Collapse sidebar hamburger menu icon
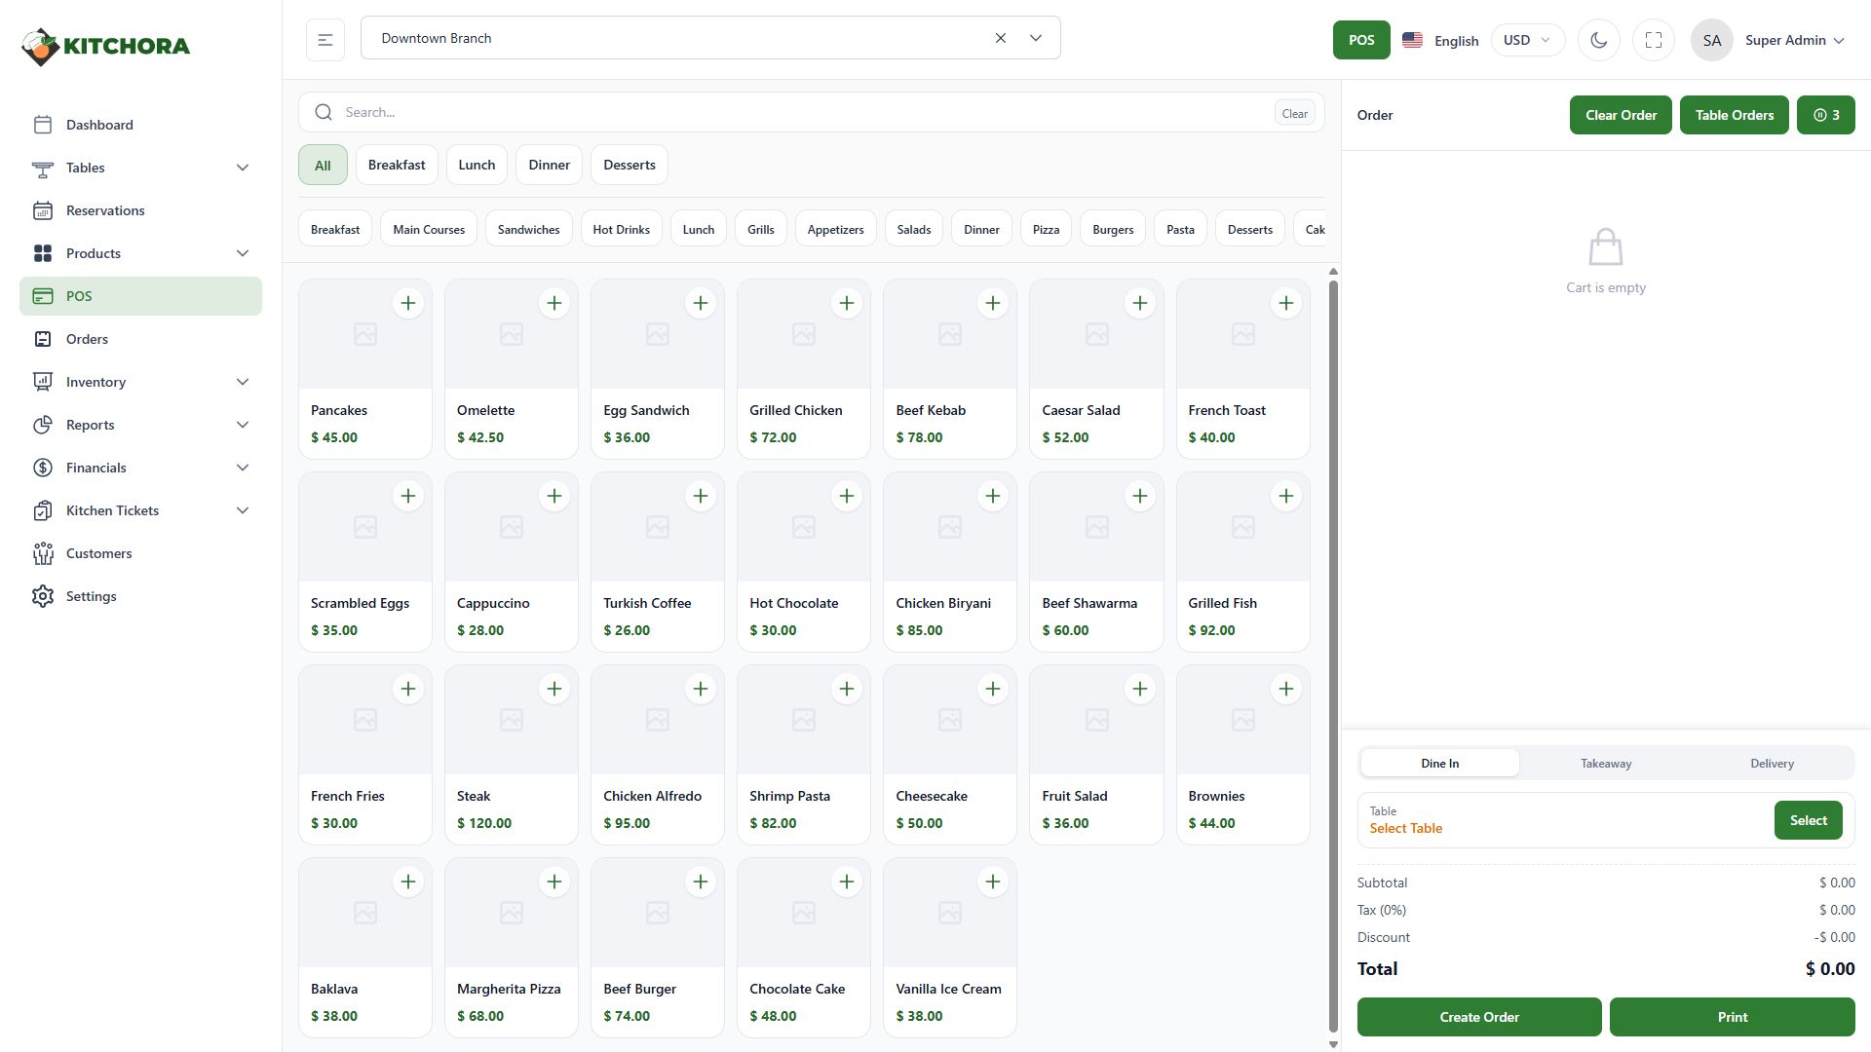The height and width of the screenshot is (1052, 1871). 325,40
